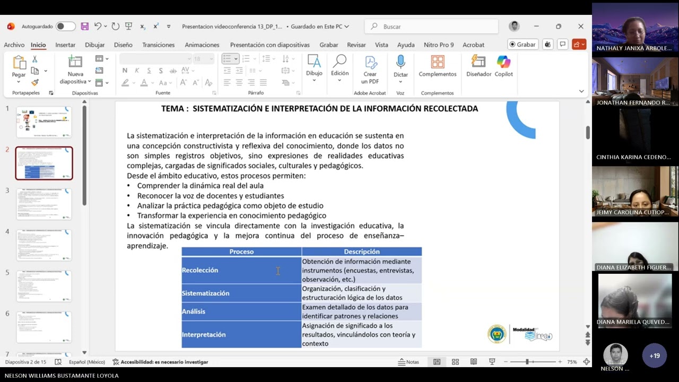Pick font color swatch
The image size is (679, 382).
tap(144, 83)
